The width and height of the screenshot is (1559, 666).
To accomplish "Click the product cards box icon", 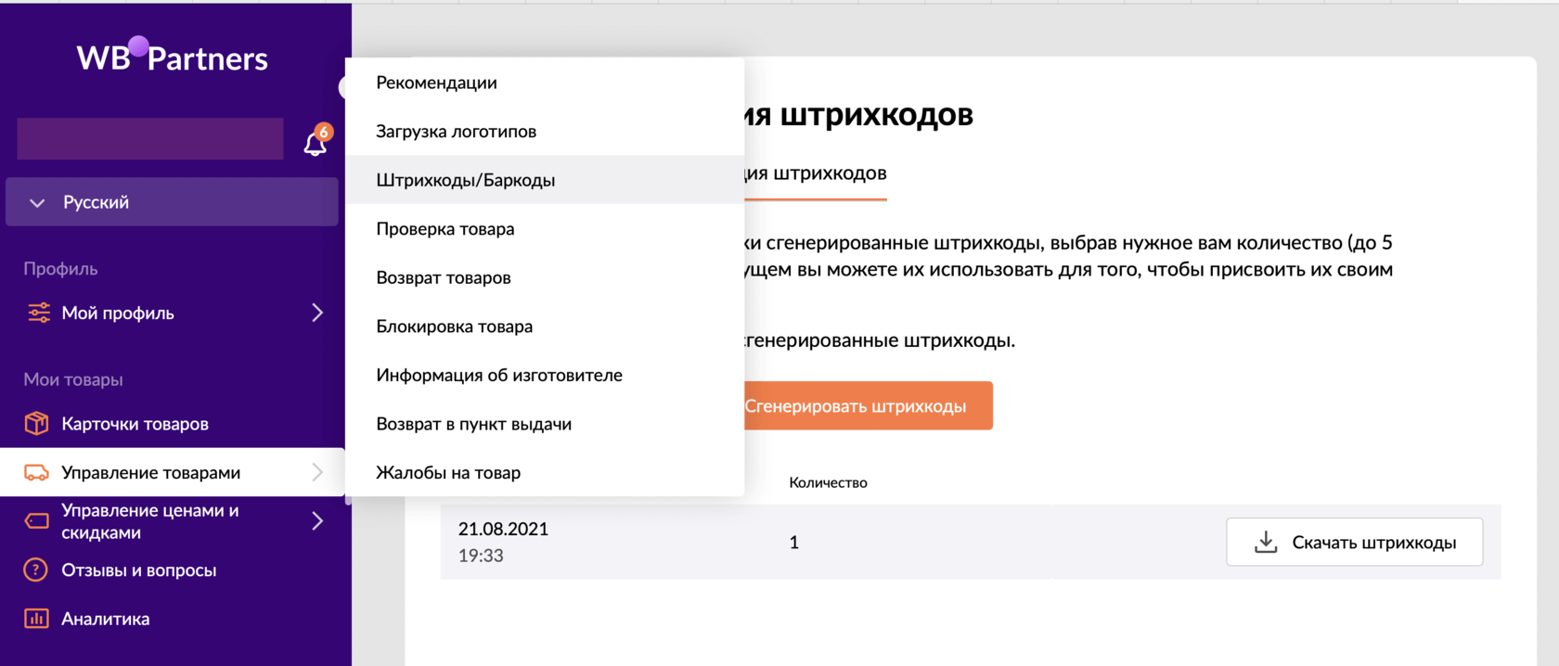I will pos(36,424).
